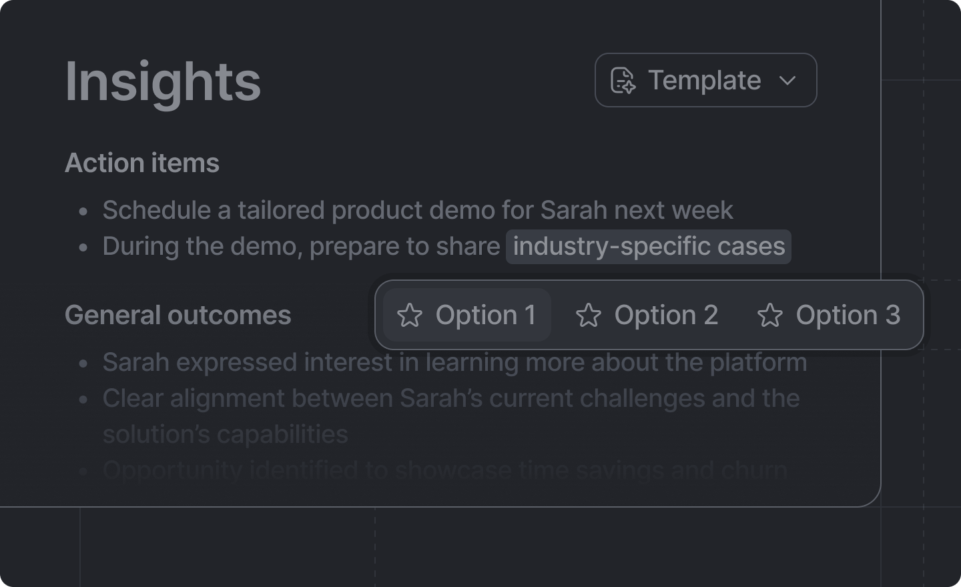Click the star icon beside Option 1
The width and height of the screenshot is (961, 587).
(x=409, y=316)
